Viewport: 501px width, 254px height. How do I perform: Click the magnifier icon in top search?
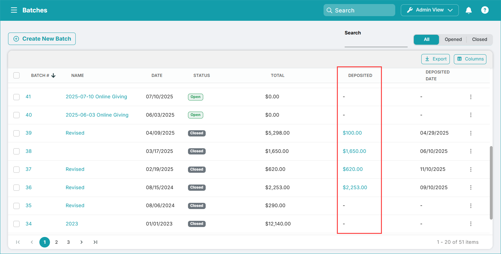[x=329, y=10]
